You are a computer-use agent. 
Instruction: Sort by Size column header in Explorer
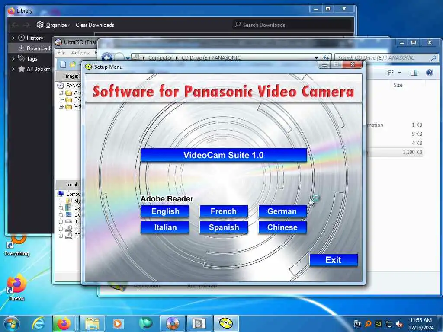398,85
